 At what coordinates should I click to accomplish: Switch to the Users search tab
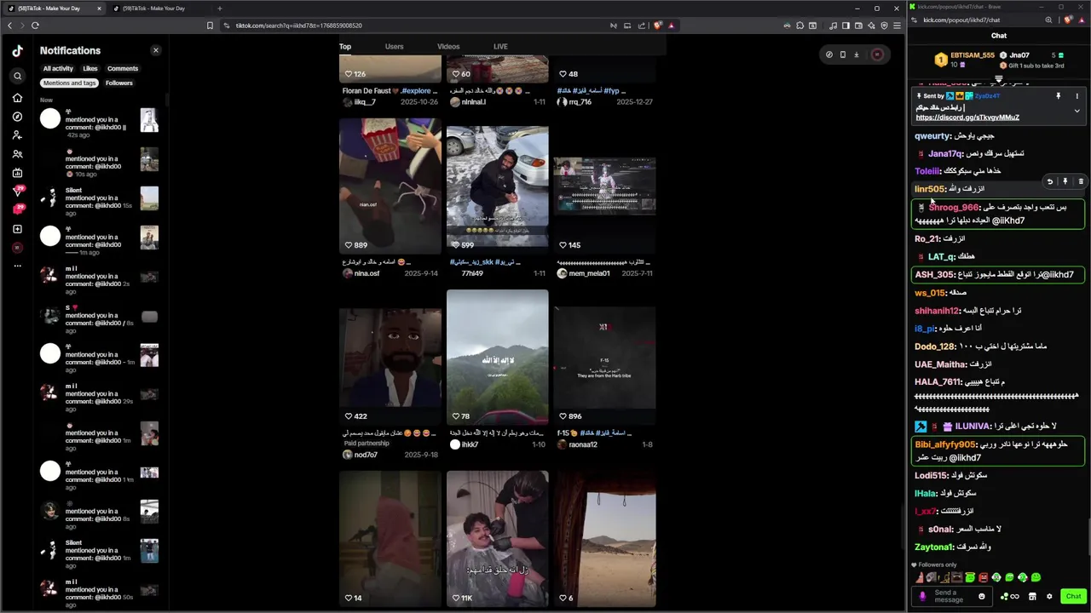[394, 47]
